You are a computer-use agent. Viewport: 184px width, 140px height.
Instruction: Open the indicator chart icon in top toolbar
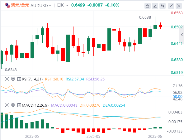click(148, 6)
